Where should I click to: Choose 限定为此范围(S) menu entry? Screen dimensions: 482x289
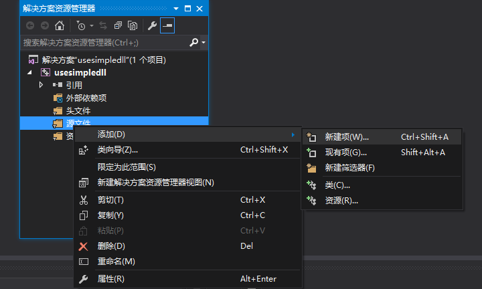(x=187, y=167)
